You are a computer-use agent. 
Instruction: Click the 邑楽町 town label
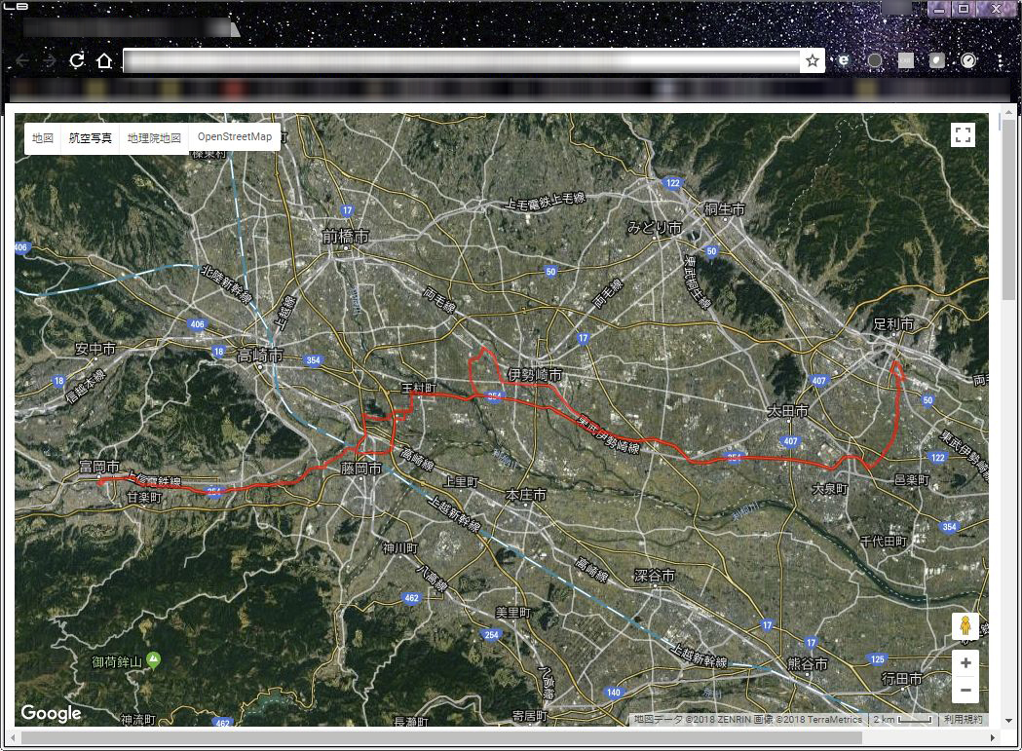911,480
